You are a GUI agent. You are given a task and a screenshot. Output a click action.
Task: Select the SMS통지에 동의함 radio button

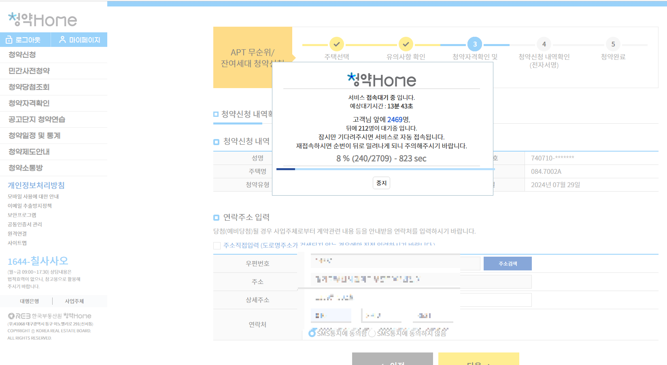pyautogui.click(x=312, y=333)
